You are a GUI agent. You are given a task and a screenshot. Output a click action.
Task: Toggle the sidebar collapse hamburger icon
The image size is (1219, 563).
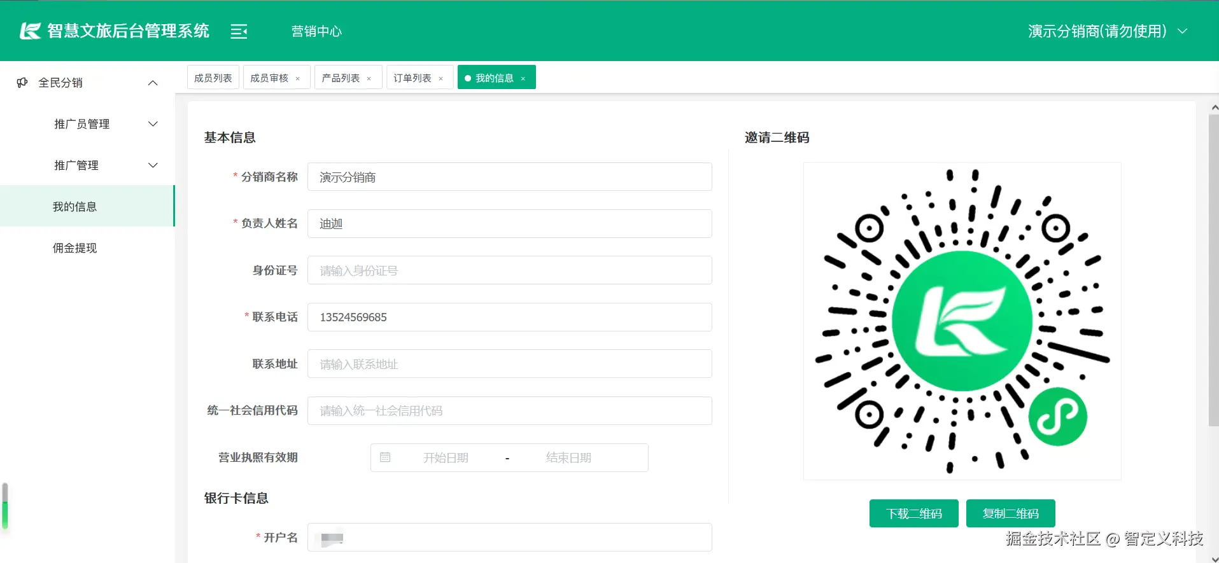point(239,31)
